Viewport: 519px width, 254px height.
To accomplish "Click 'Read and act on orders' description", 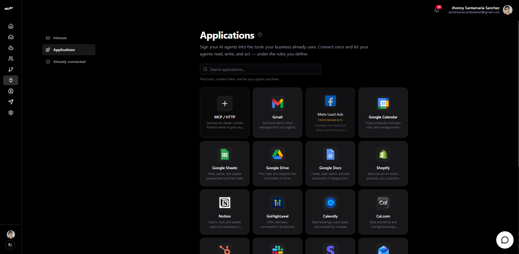I will click(383, 176).
